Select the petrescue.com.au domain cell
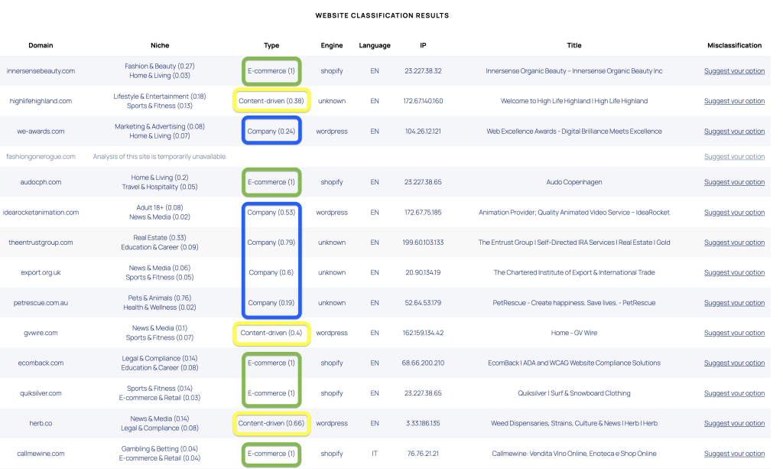The height and width of the screenshot is (469, 783). 41,303
